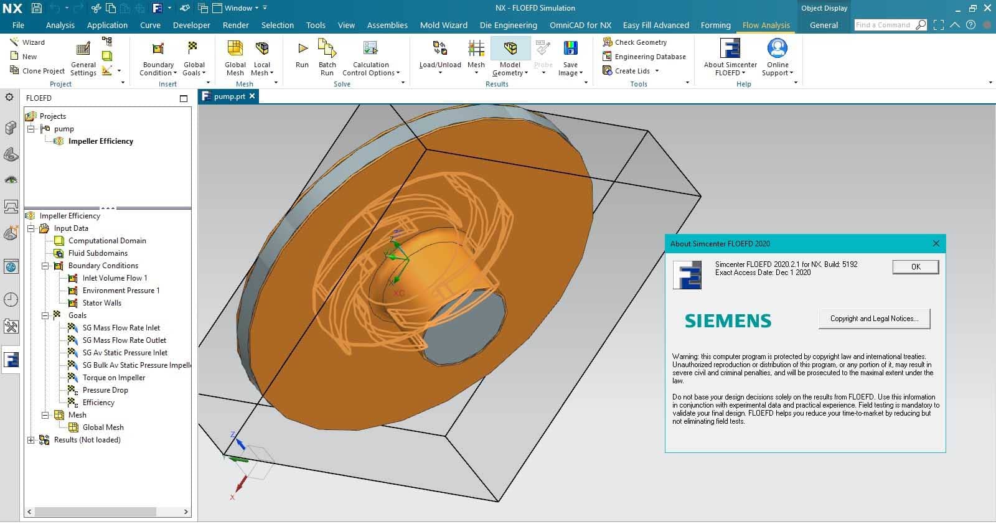This screenshot has height=532, width=996.
Task: Select Global Mesh tree item
Action: (x=103, y=427)
